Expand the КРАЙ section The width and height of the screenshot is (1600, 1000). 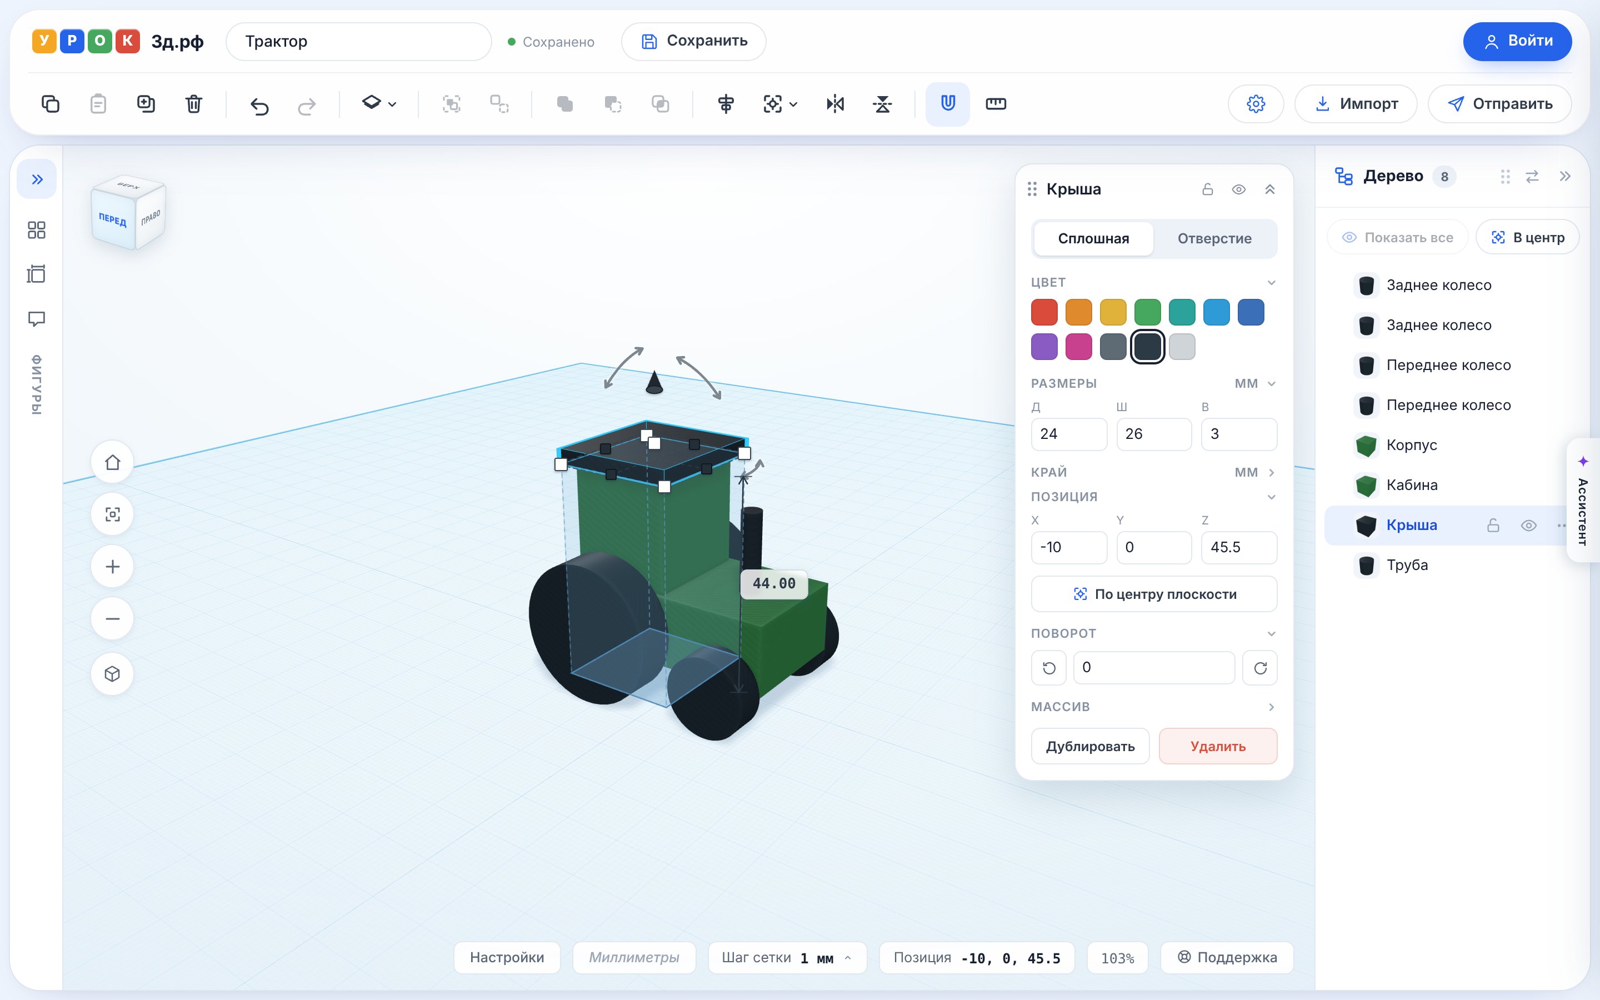click(1271, 472)
